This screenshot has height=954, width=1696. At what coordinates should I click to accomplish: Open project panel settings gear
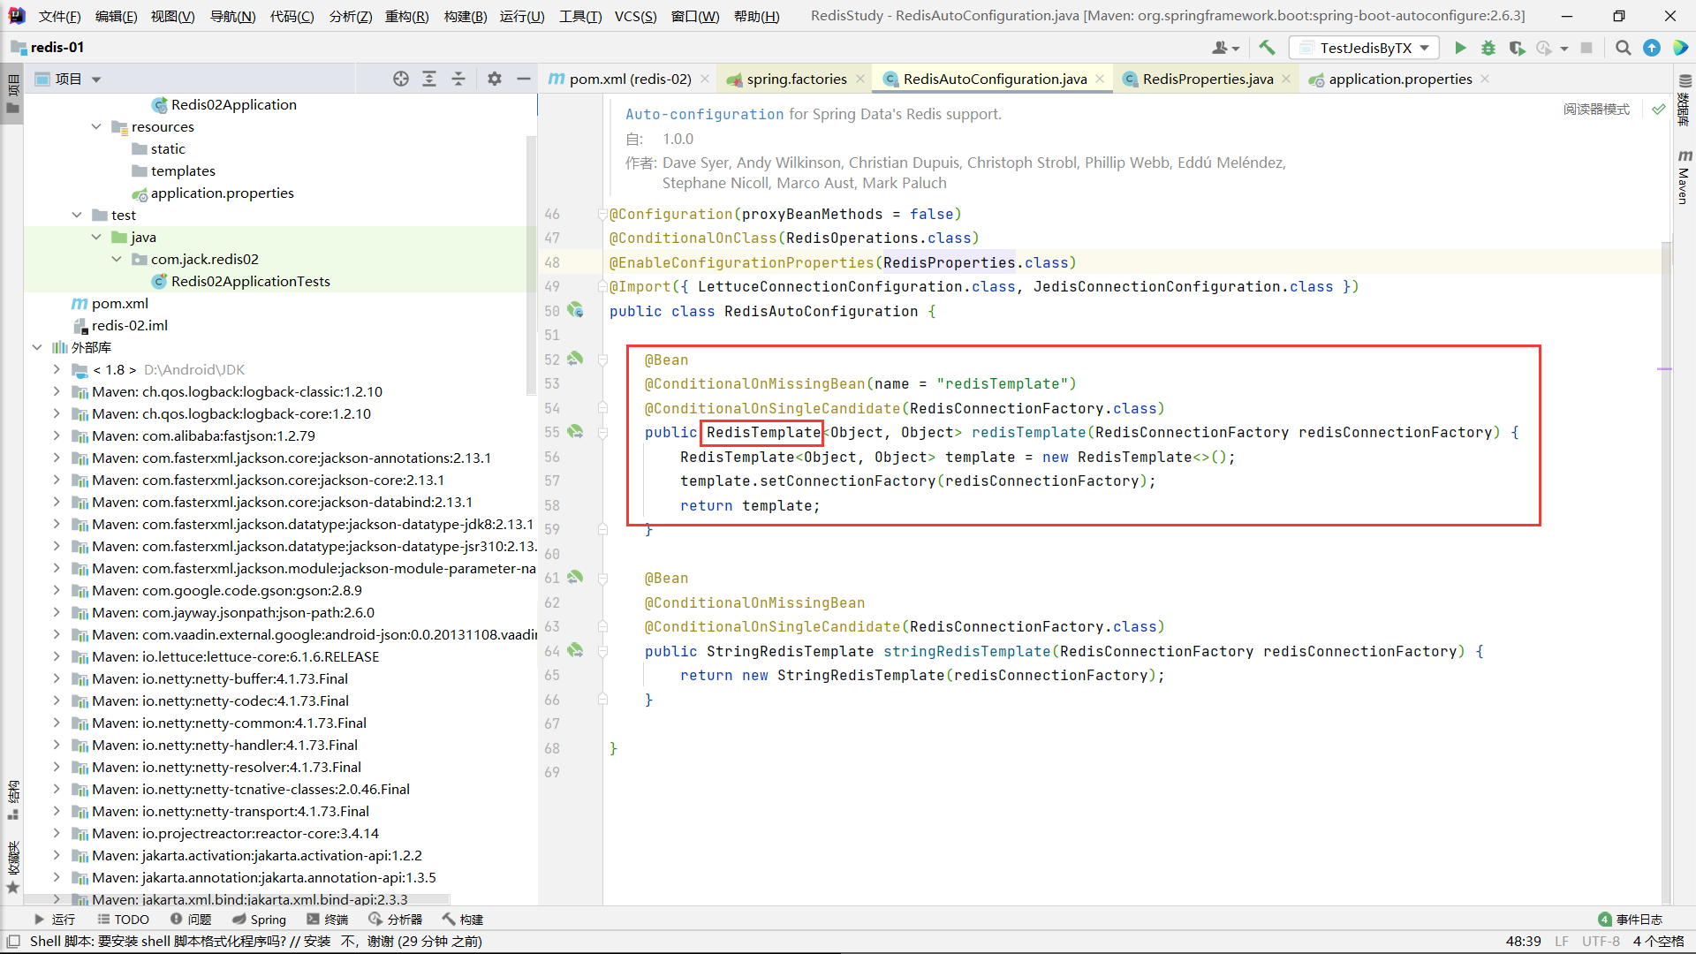495,79
